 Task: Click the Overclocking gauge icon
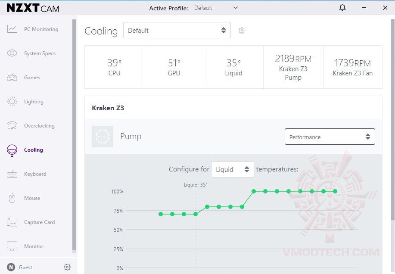point(12,125)
